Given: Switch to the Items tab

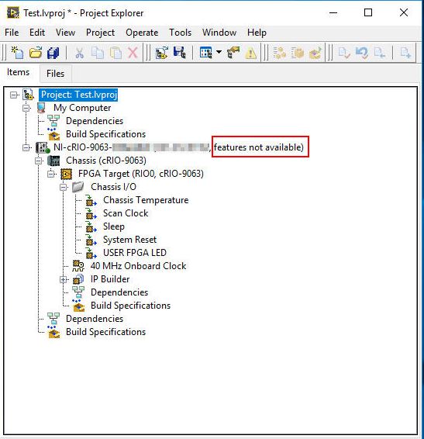Looking at the screenshot, I should click(18, 72).
